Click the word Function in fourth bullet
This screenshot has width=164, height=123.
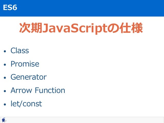[x=50, y=90]
